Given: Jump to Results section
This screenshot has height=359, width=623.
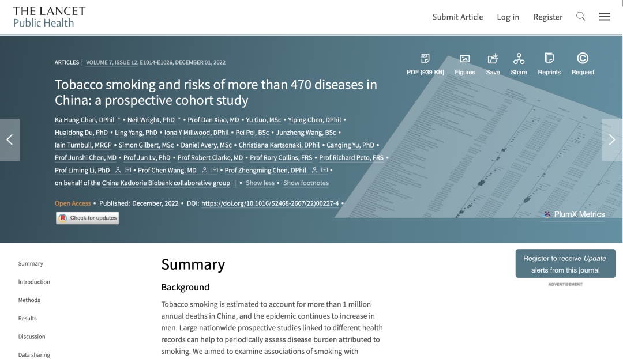Looking at the screenshot, I should point(28,318).
